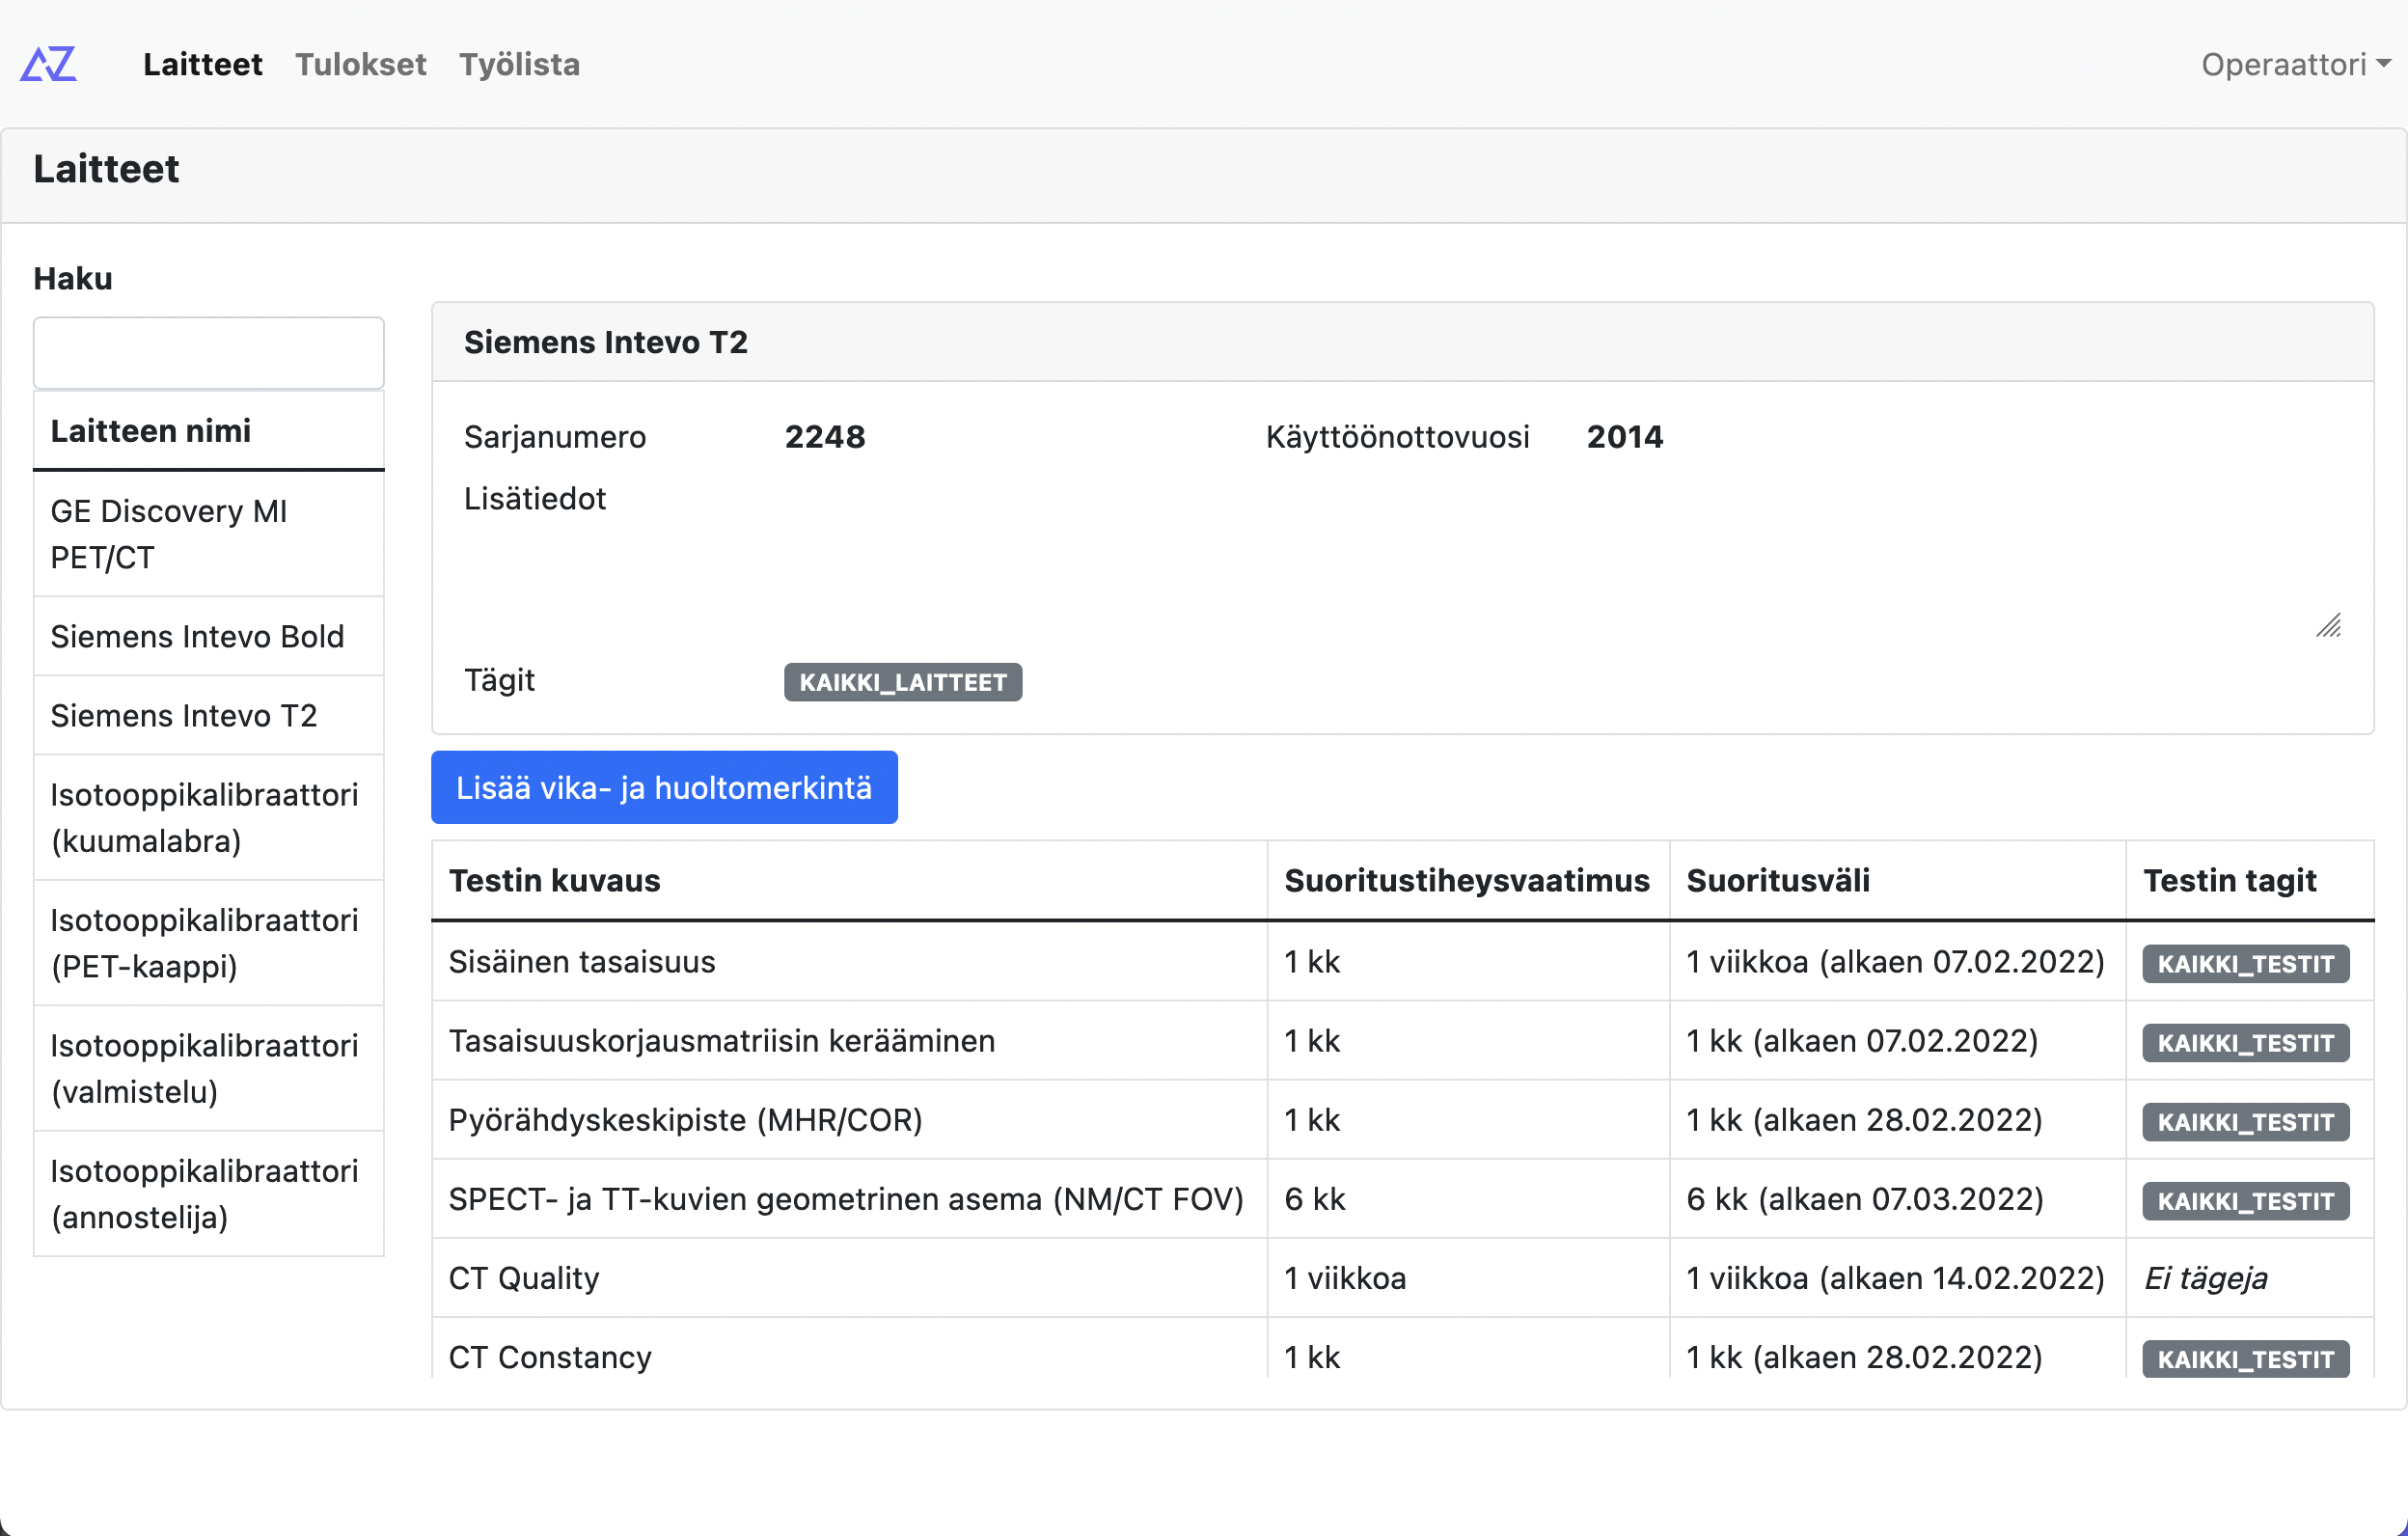Select Siemens Intevo Bold in device list

tap(209, 636)
